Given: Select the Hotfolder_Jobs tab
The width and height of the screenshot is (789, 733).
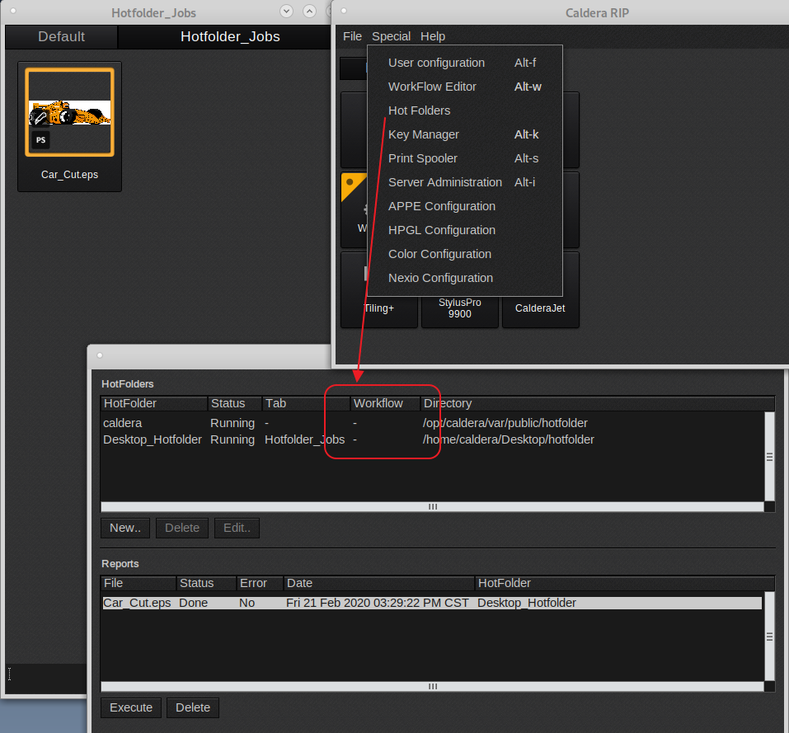Looking at the screenshot, I should coord(230,36).
